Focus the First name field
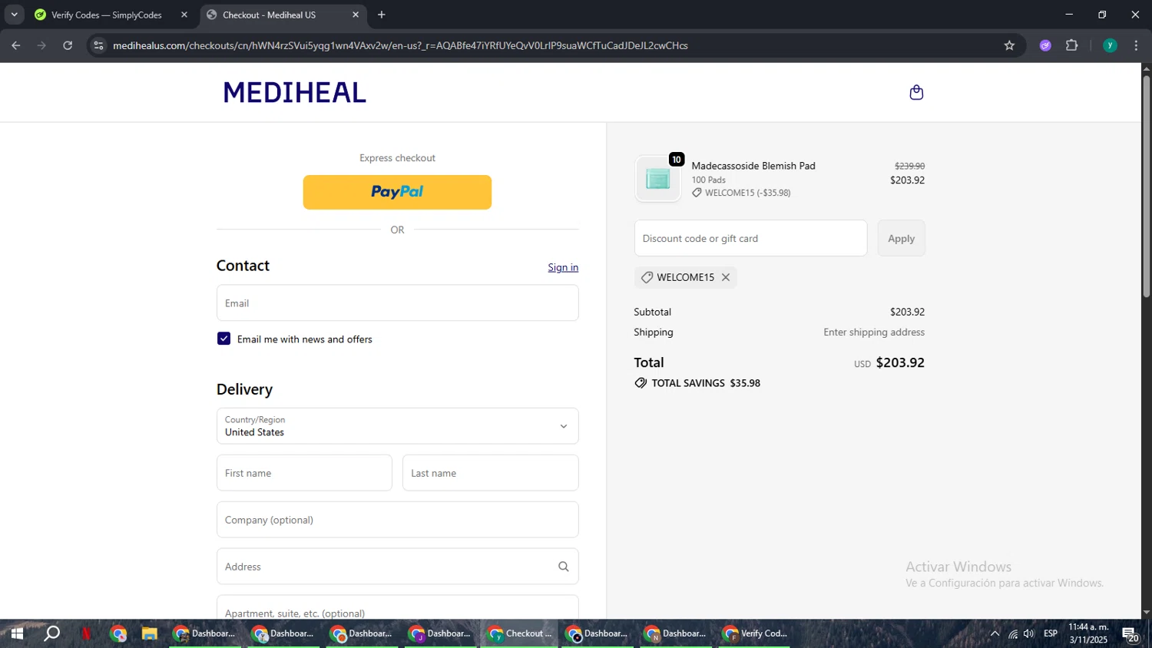 [304, 473]
